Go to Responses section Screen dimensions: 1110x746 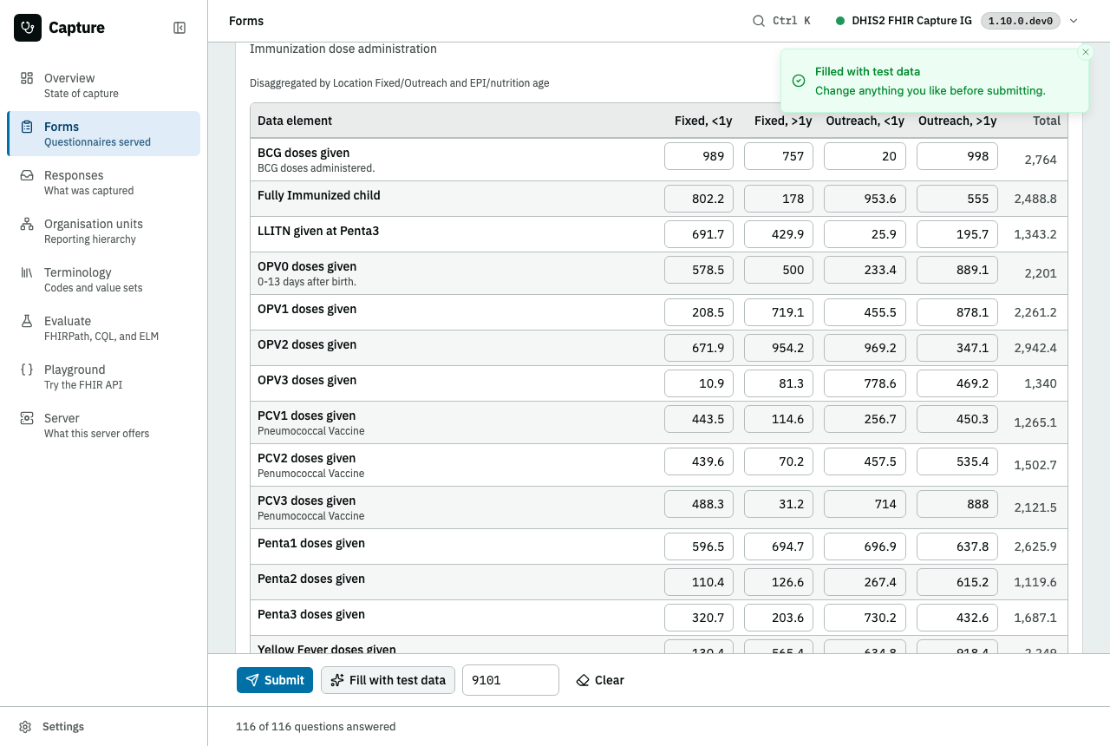click(x=103, y=182)
